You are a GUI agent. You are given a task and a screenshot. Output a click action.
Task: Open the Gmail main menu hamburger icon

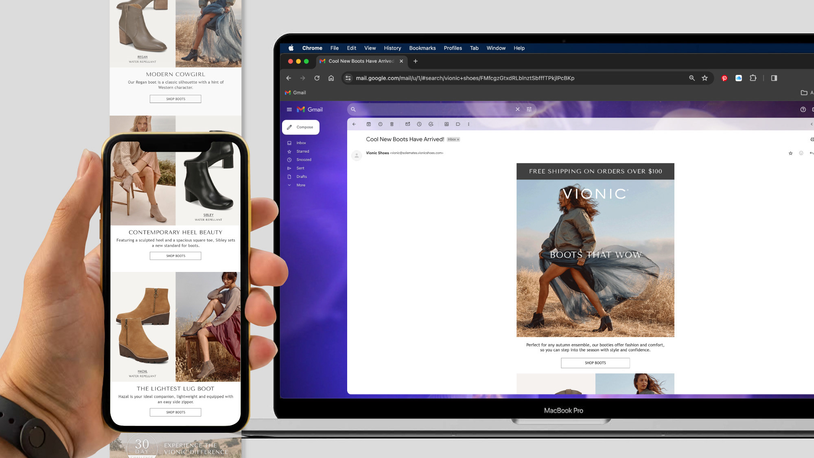pyautogui.click(x=289, y=110)
